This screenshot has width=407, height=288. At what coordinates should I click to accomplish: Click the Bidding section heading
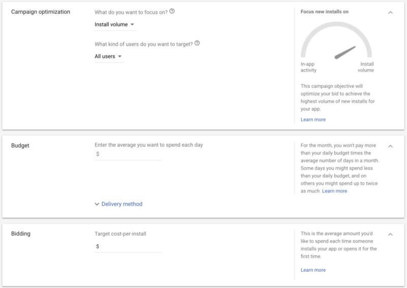coord(21,234)
